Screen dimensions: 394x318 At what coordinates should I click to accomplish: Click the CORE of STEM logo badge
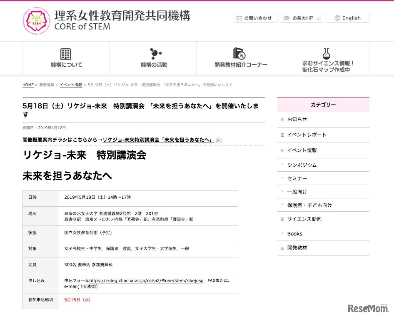click(36, 20)
